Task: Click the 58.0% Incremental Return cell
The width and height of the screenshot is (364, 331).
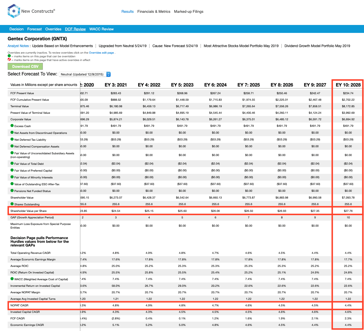Action: pos(116,286)
